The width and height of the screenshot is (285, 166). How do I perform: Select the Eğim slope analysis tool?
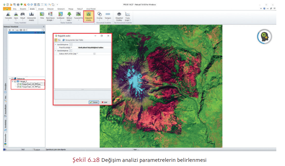(x=16, y=16)
